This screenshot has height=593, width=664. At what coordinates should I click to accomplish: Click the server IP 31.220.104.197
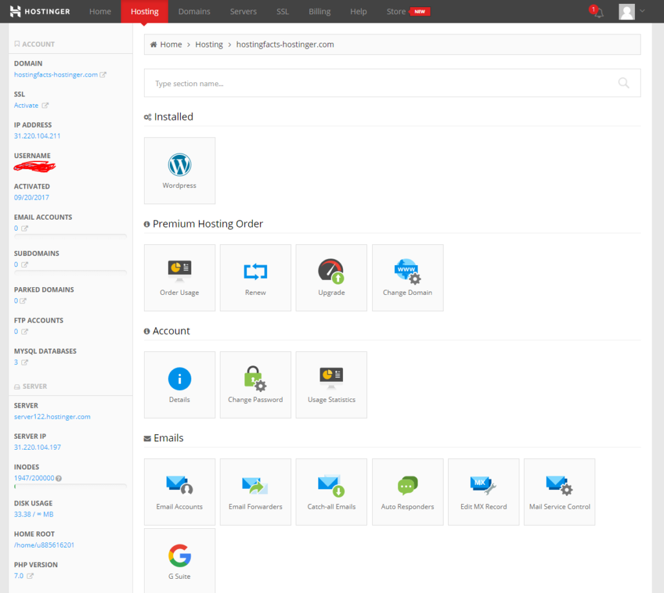[x=37, y=447]
